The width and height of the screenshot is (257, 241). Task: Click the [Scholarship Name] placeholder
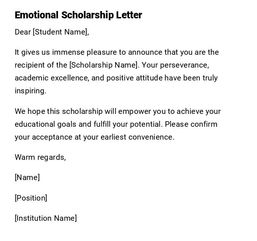104,65
